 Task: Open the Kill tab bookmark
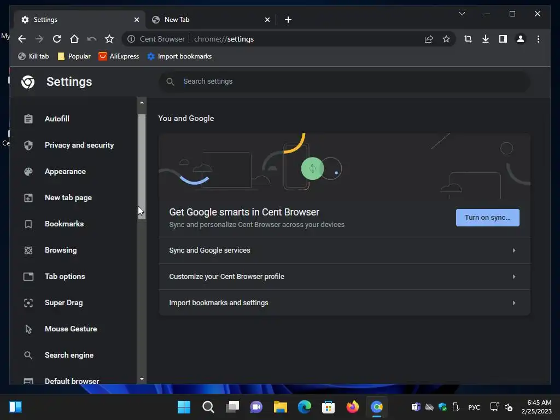coord(33,56)
